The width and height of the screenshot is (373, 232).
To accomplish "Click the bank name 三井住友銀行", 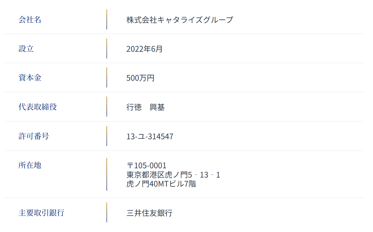I will pyautogui.click(x=149, y=213).
